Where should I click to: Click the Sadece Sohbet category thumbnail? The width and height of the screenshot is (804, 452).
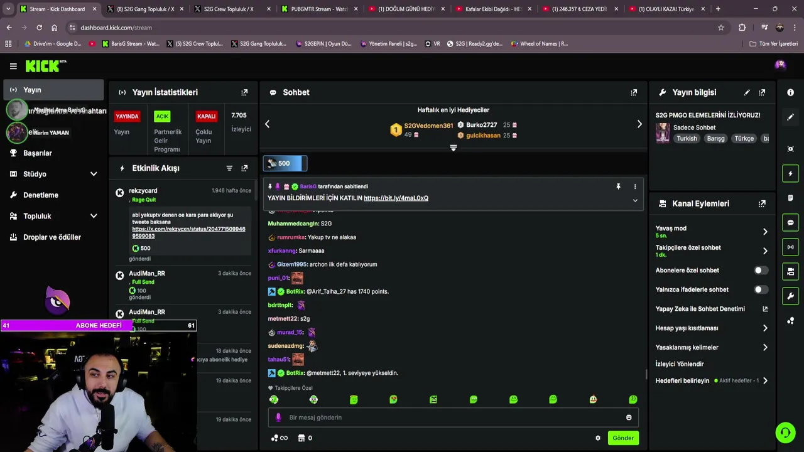point(663,133)
